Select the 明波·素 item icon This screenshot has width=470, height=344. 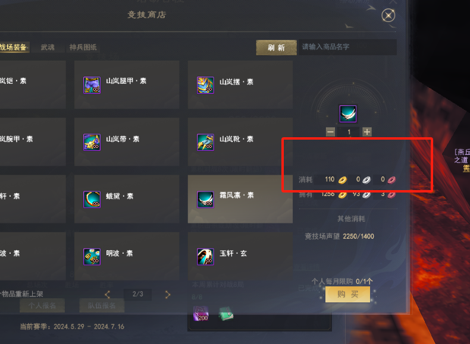(x=92, y=257)
